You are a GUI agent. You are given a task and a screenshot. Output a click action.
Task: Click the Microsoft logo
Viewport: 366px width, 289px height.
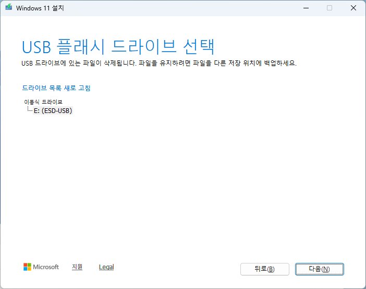[41, 267]
